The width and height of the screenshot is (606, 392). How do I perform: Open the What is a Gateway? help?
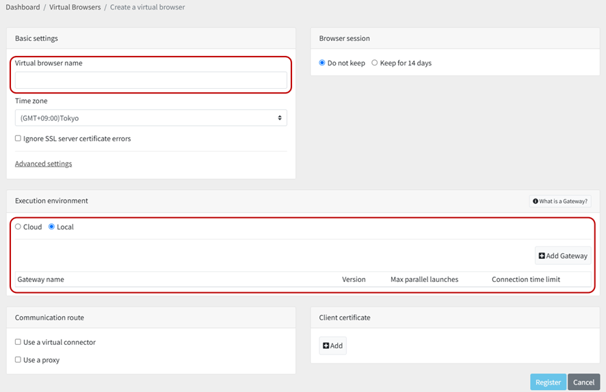560,201
